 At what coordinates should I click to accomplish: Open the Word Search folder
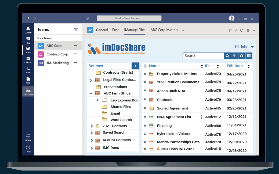[x=121, y=120]
